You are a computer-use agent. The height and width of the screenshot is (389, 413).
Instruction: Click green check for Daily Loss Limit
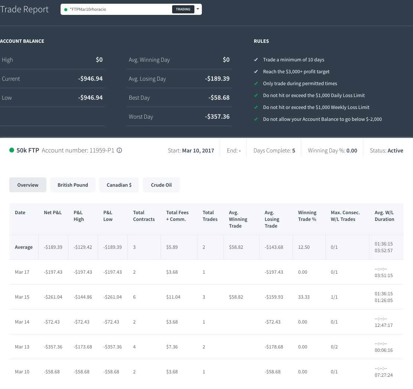[256, 95]
